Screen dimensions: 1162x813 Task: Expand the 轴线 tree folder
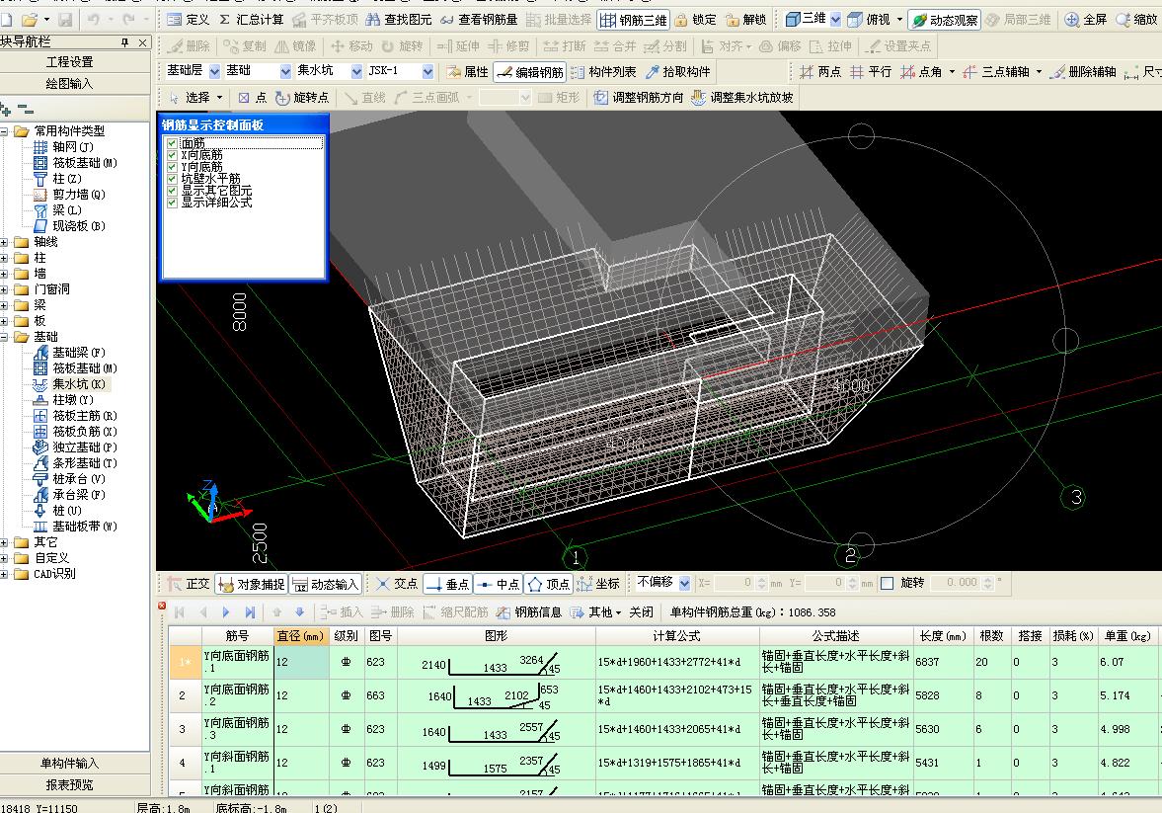click(5, 242)
